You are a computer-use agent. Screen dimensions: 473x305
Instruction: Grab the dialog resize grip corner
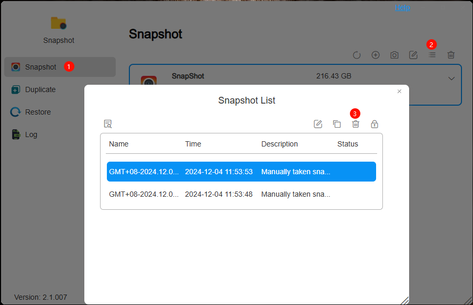point(405,300)
